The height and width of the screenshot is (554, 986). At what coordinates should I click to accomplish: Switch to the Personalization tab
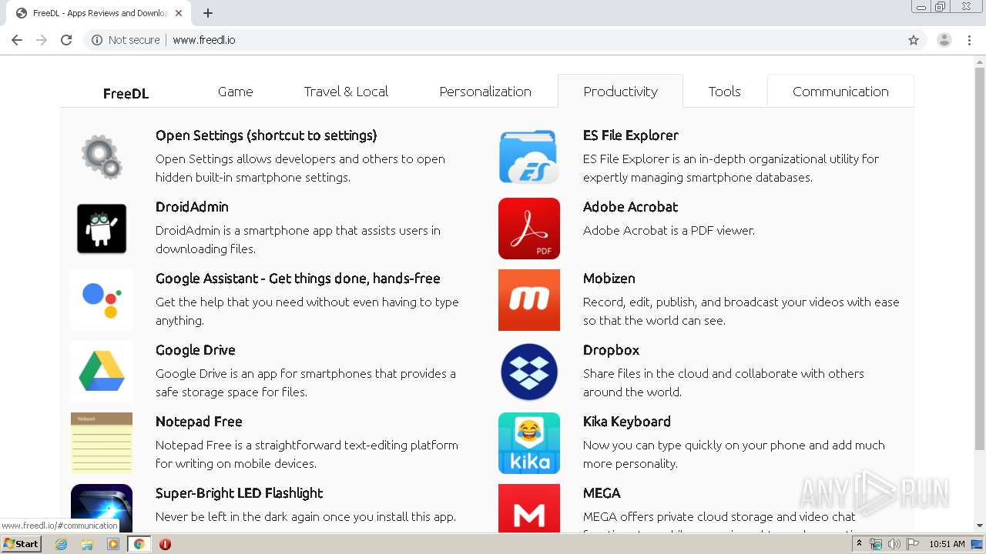click(x=485, y=92)
